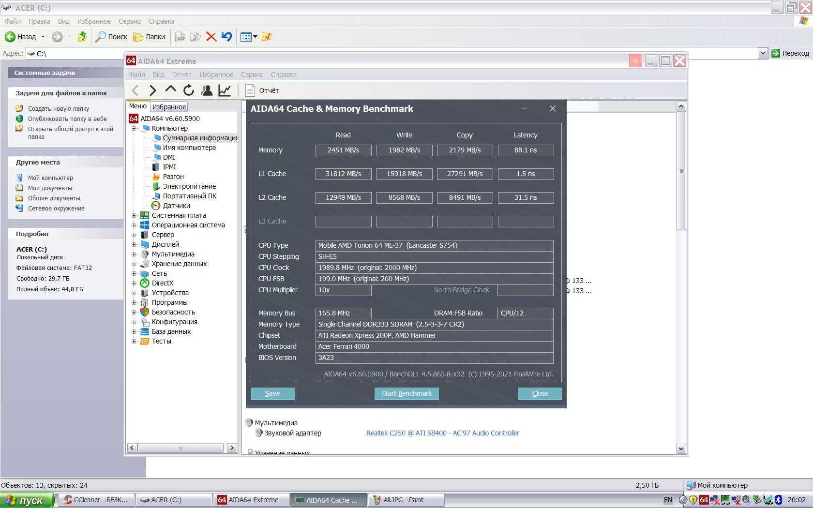Click the Explorer red delete X icon
Viewport: 813px width, 508px height.
tap(211, 37)
